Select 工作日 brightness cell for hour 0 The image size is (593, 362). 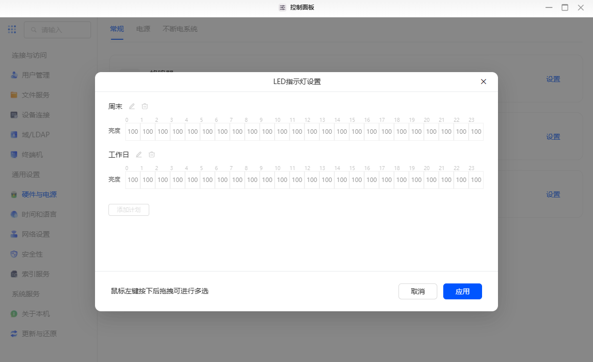[133, 180]
